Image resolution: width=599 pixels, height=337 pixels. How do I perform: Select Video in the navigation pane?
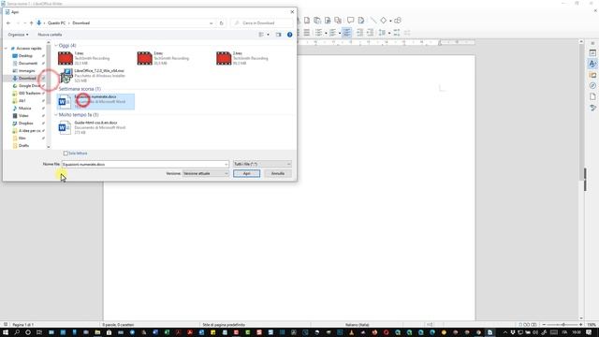tap(23, 116)
